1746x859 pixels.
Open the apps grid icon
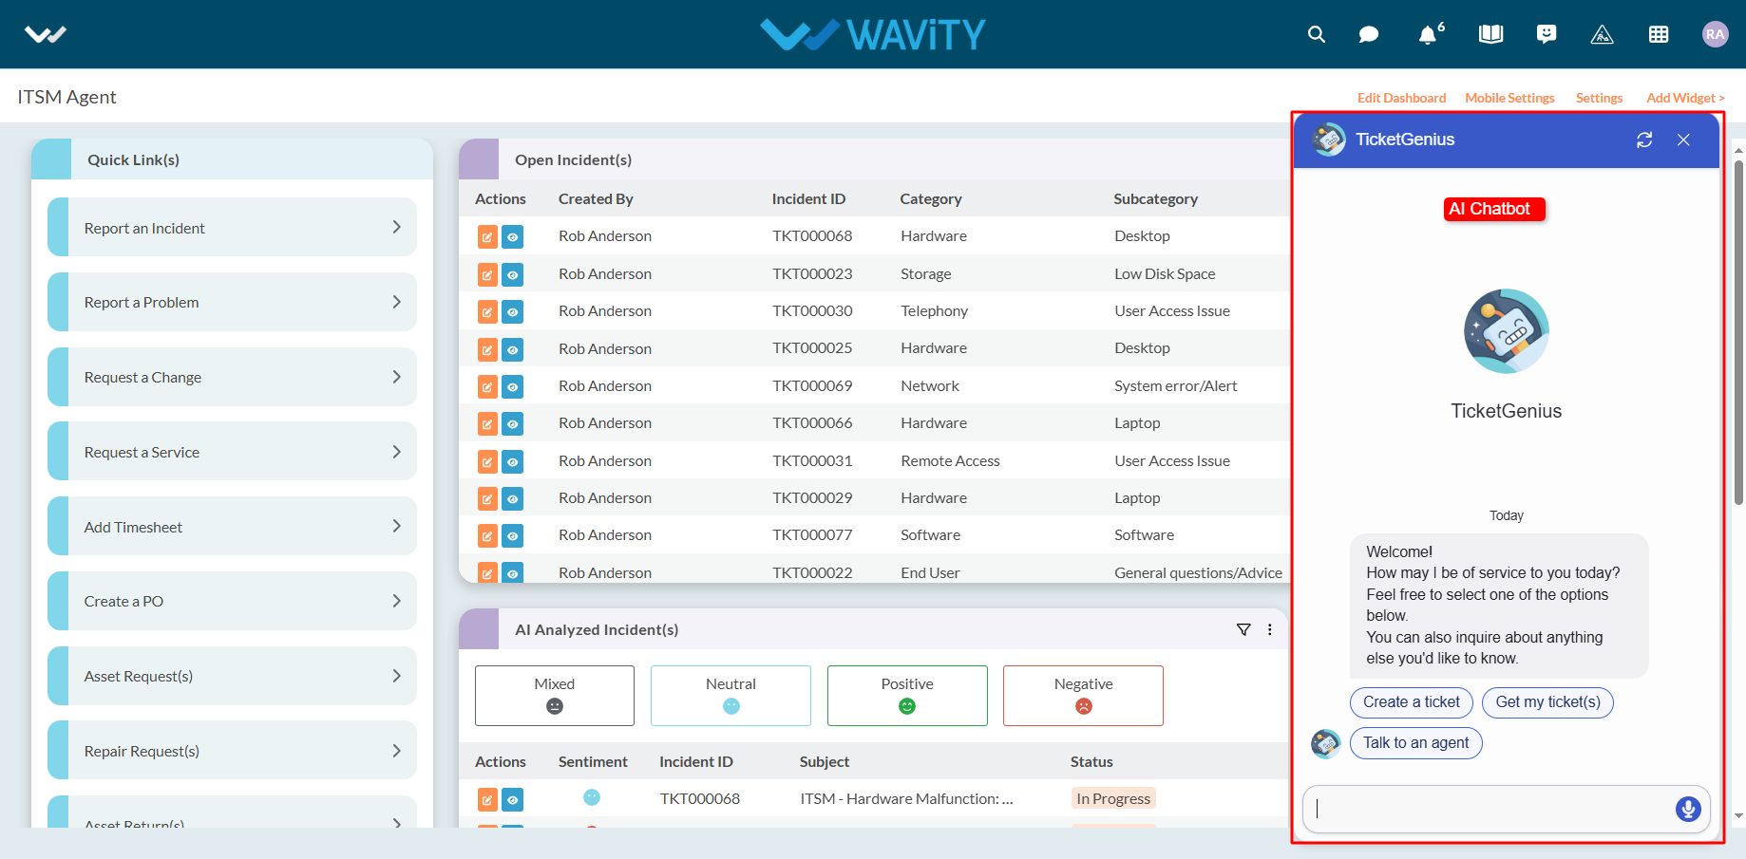pos(1659,34)
